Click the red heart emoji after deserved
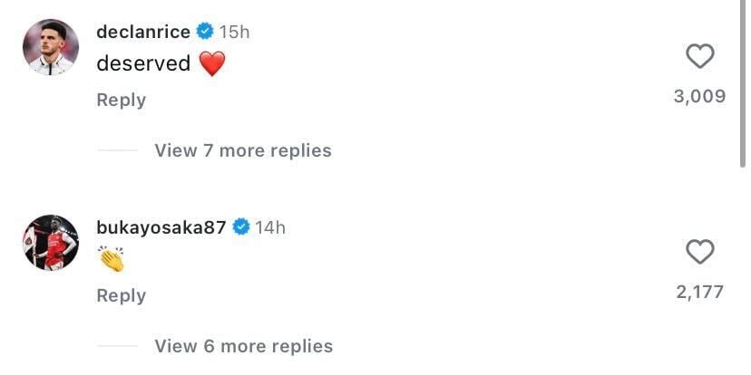Viewport: 751px width, 375px height. point(211,63)
